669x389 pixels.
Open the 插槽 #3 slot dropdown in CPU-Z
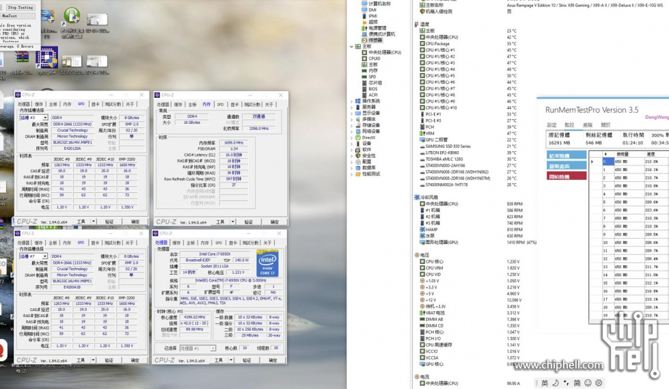(x=44, y=118)
